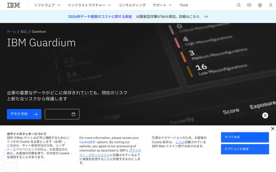Go to 製品 breadcrumb link
This screenshot has height=172, width=276.
click(x=24, y=31)
